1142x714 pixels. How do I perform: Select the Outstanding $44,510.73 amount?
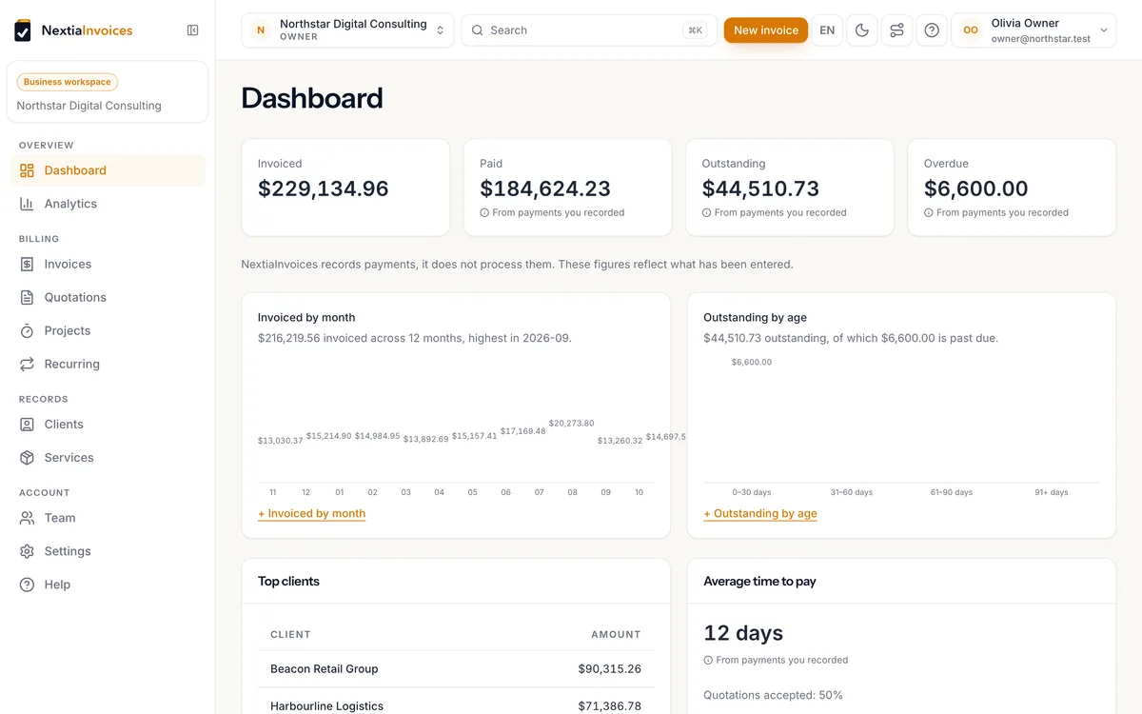point(760,188)
